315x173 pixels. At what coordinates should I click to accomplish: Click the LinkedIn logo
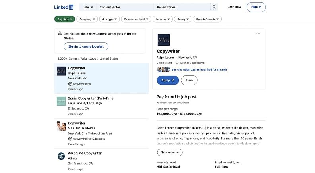(x=64, y=7)
